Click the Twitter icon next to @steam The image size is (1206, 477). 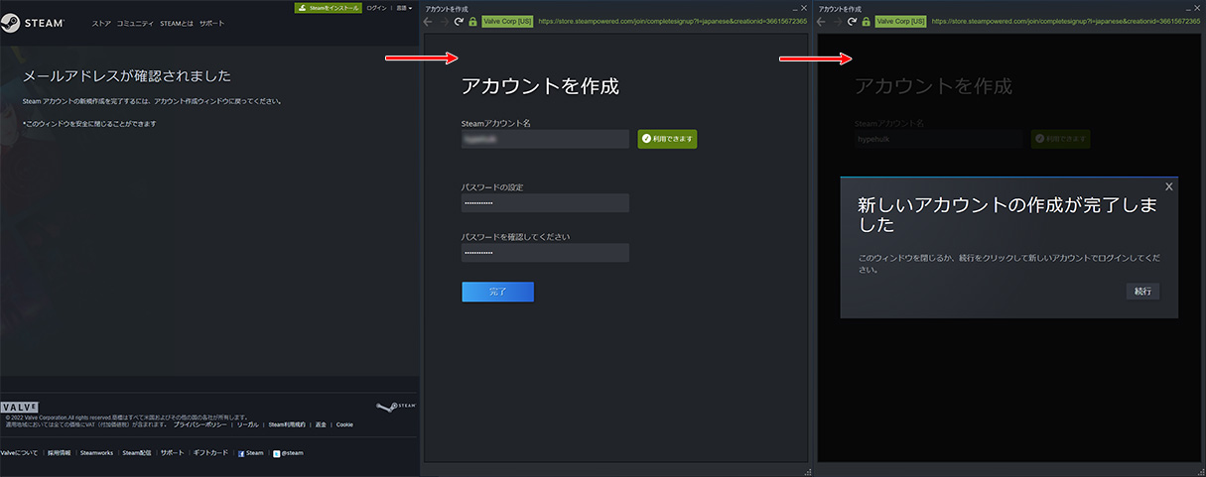tap(276, 453)
